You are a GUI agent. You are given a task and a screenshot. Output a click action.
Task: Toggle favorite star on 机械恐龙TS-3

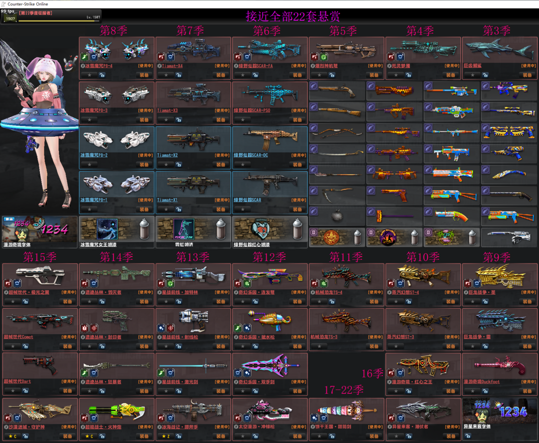click(x=320, y=346)
